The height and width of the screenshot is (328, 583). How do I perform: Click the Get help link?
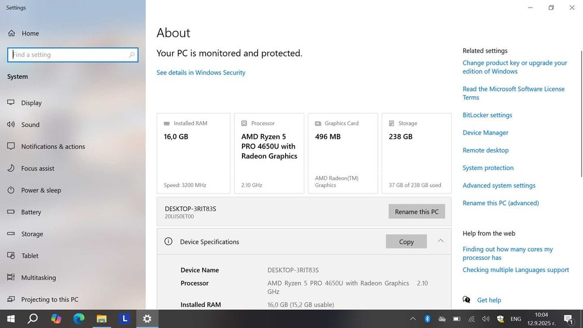coord(489,300)
